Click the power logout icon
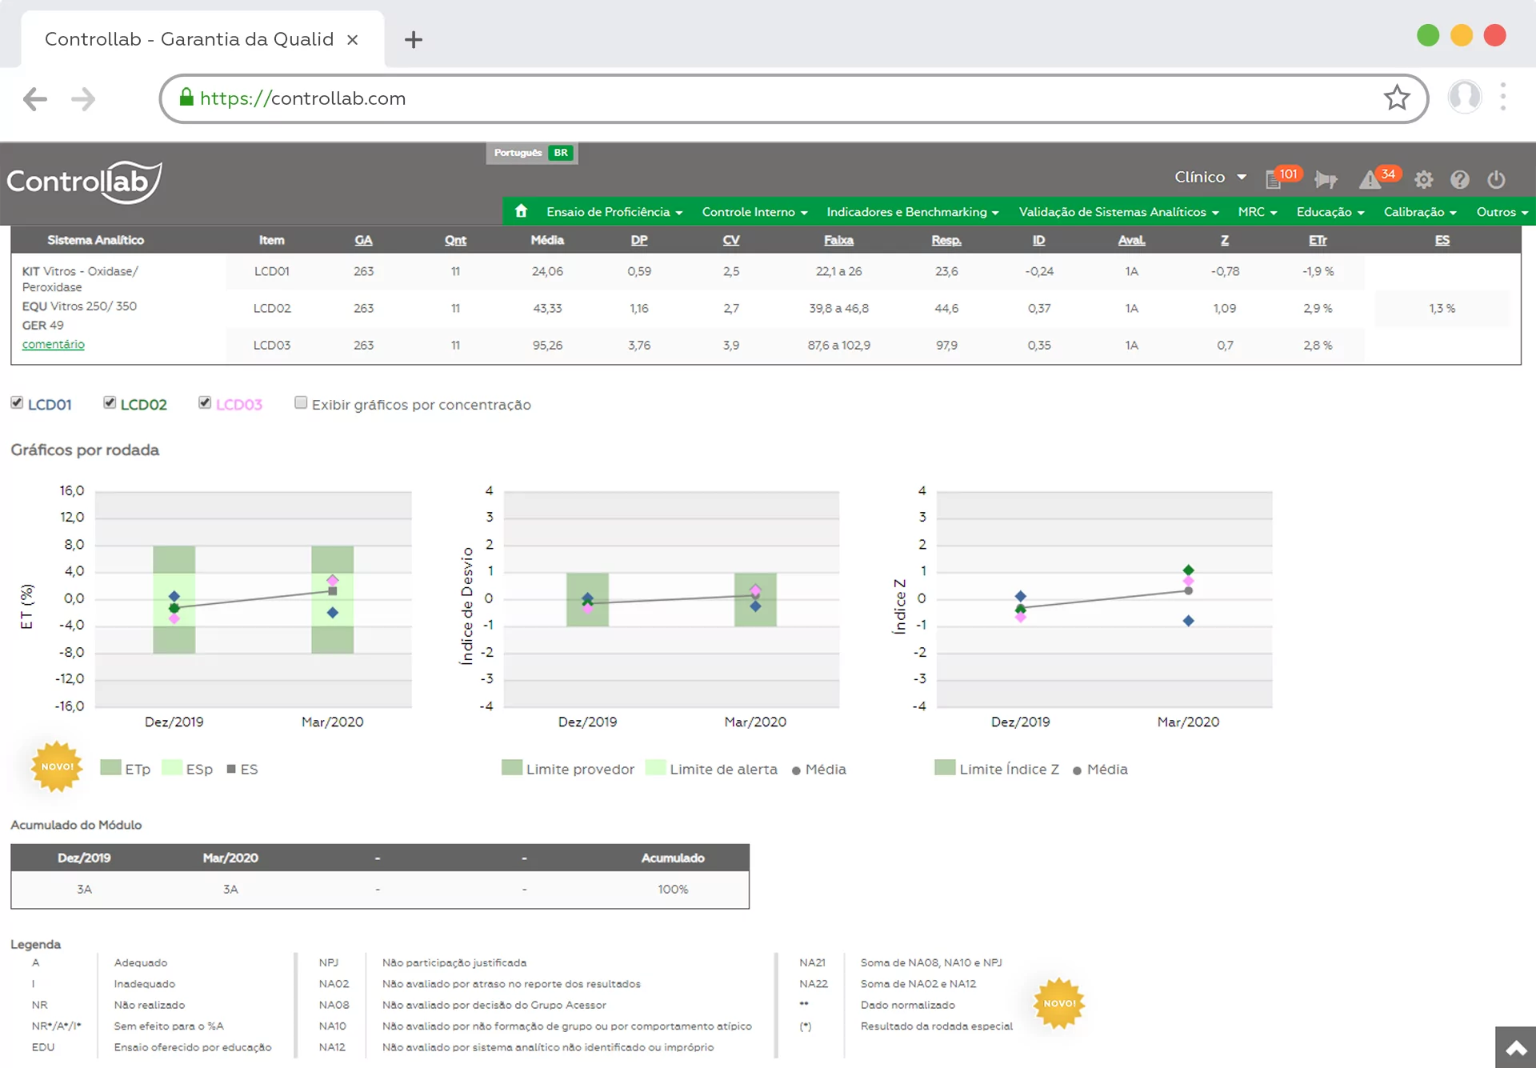 pos(1496,179)
